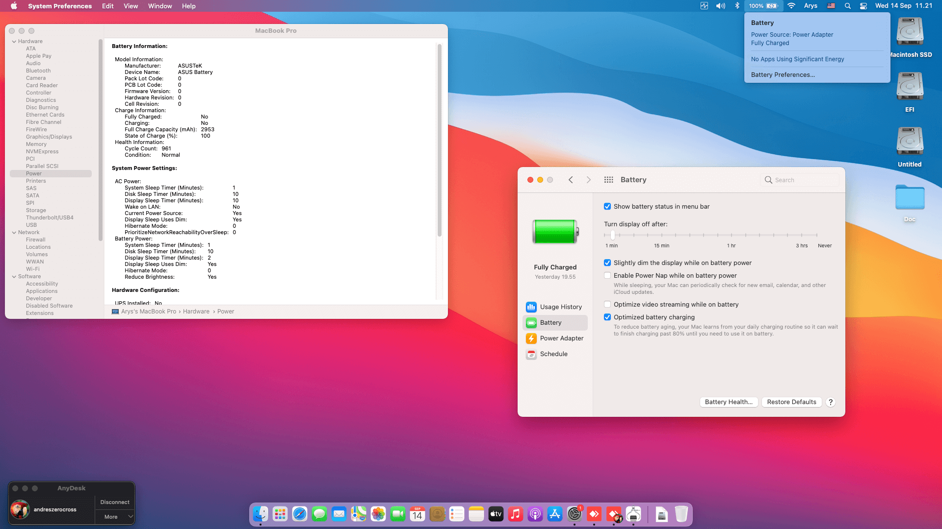
Task: Open Reminders in the dock
Action: point(457,514)
